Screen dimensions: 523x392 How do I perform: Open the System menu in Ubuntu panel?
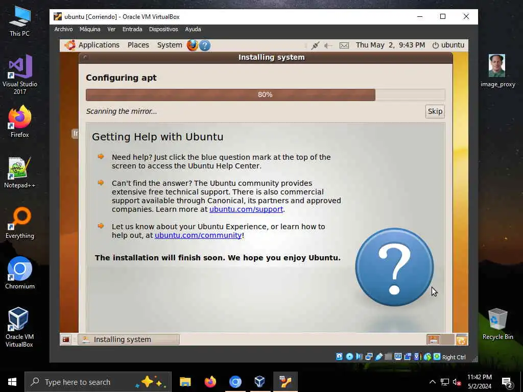pos(170,45)
